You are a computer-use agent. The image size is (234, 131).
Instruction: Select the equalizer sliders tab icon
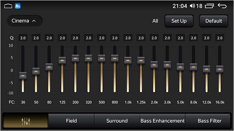click(x=26, y=121)
